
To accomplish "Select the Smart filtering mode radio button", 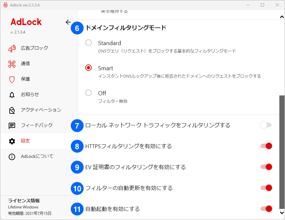I will click(88, 68).
